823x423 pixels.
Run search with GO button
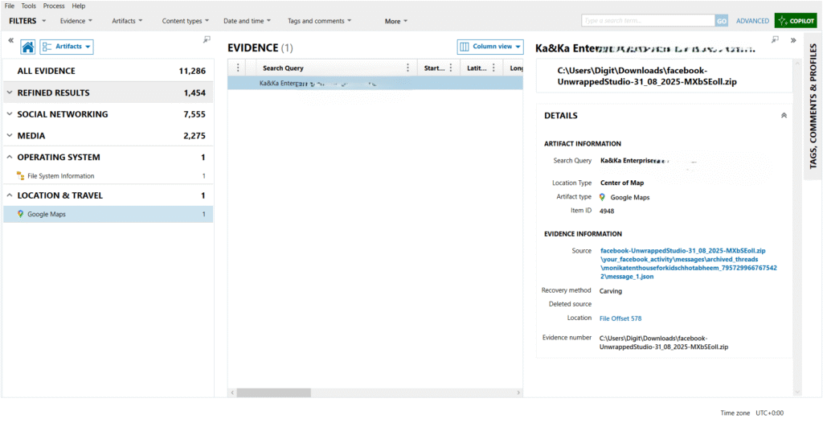pyautogui.click(x=722, y=21)
